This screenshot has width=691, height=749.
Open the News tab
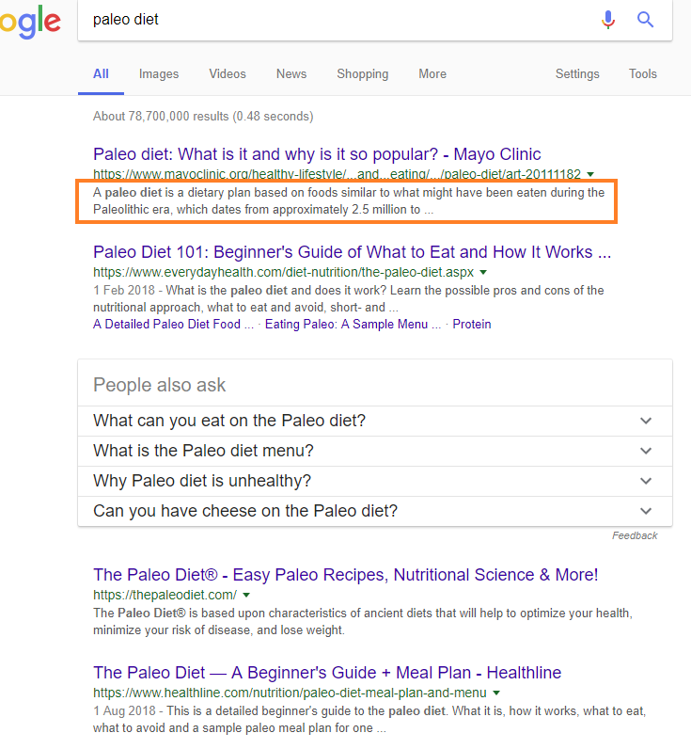tap(291, 74)
